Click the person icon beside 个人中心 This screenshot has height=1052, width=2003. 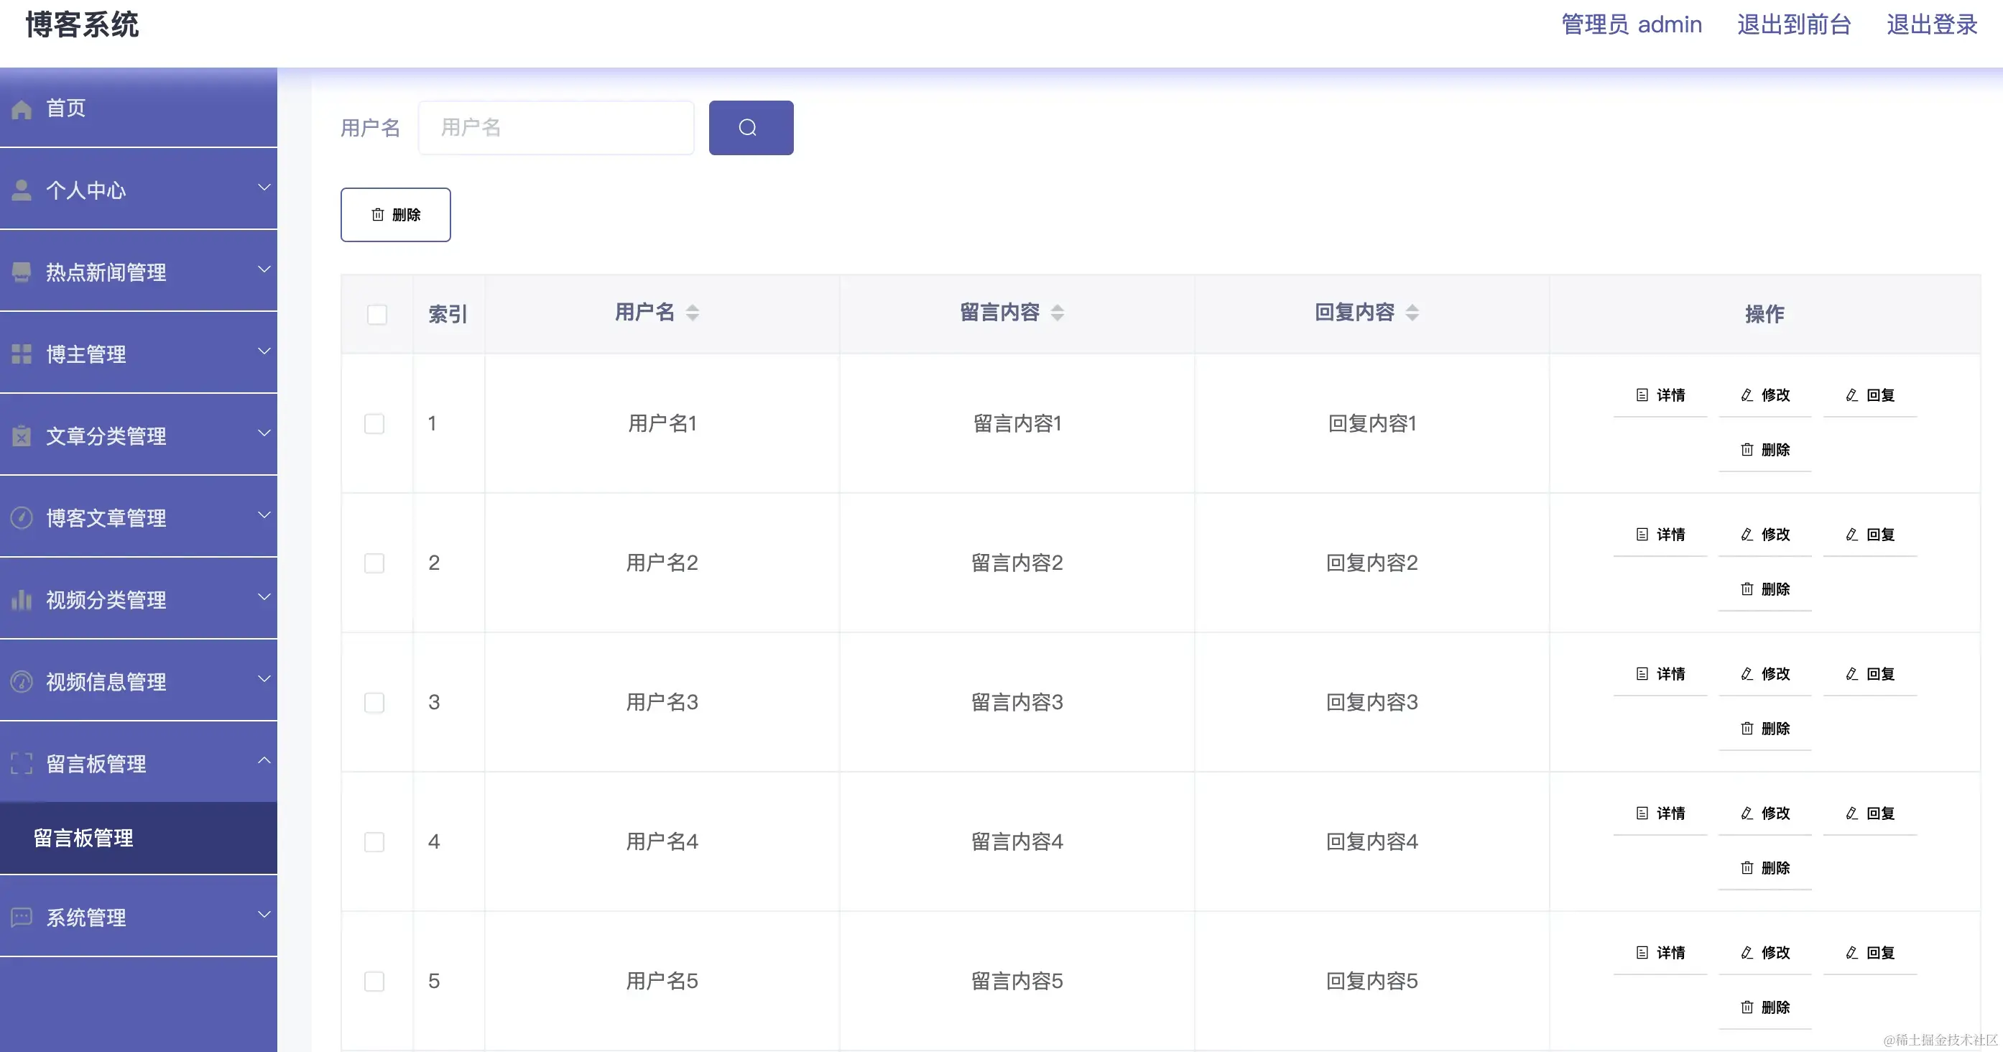(22, 190)
